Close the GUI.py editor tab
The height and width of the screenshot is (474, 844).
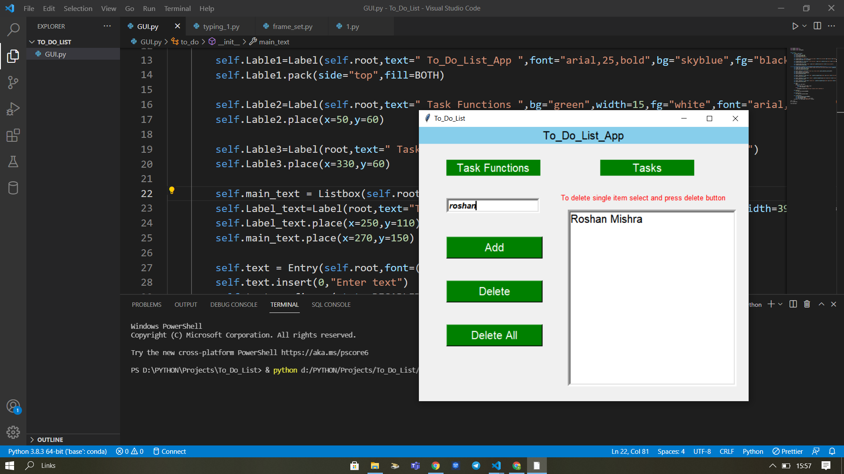(x=177, y=26)
